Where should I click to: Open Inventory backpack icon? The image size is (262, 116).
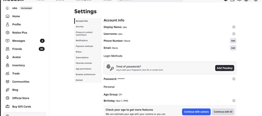coord(7,65)
